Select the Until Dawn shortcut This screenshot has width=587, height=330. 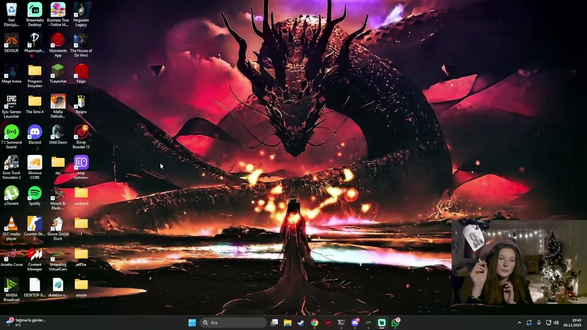click(58, 135)
